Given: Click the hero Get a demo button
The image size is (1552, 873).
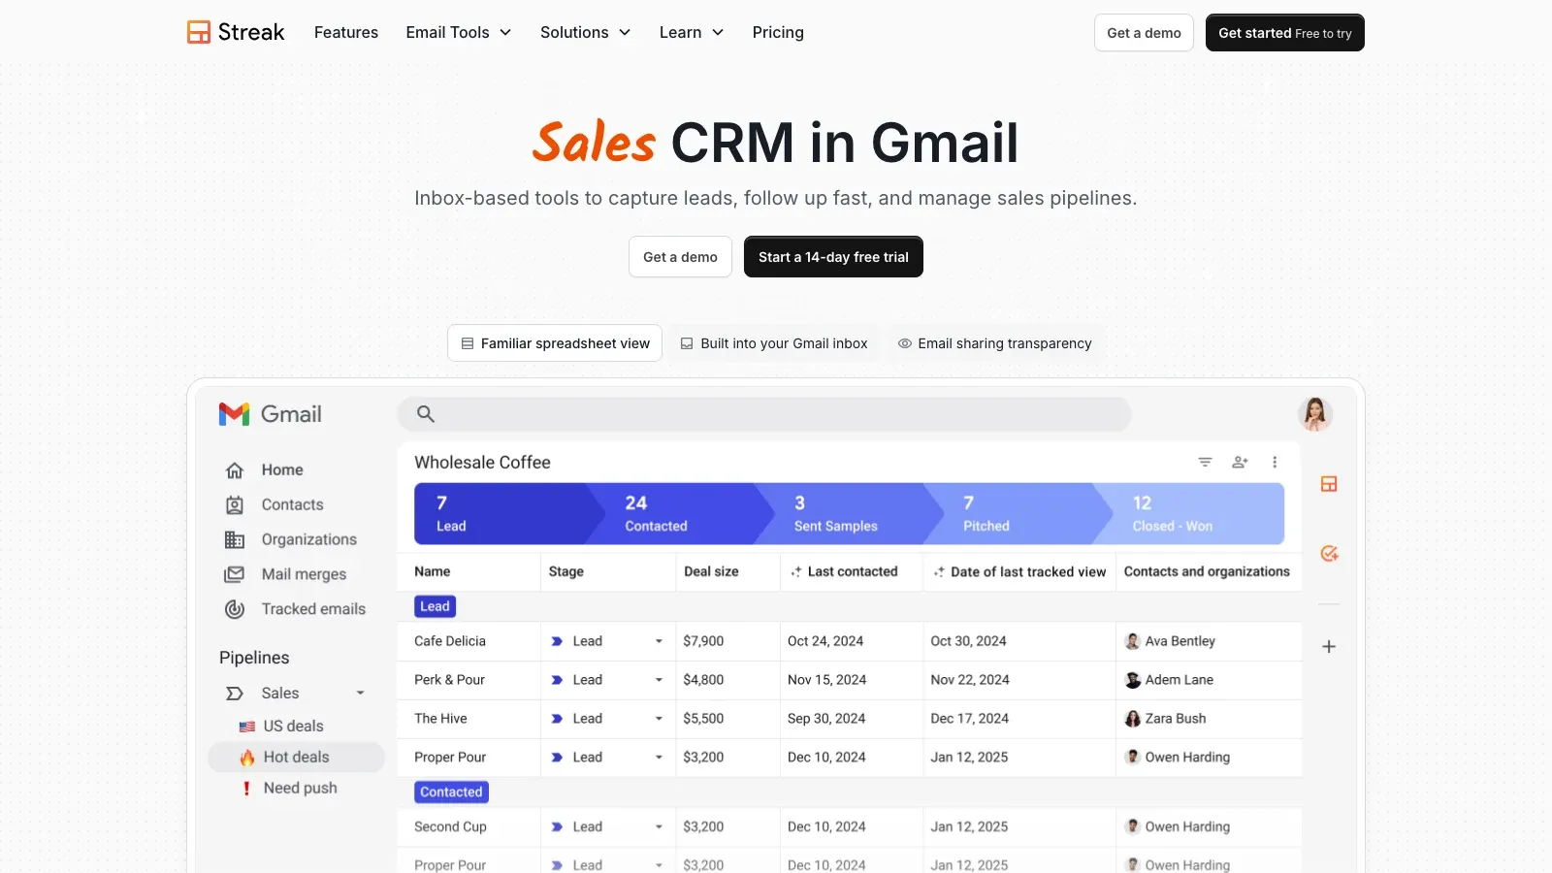Looking at the screenshot, I should (680, 257).
